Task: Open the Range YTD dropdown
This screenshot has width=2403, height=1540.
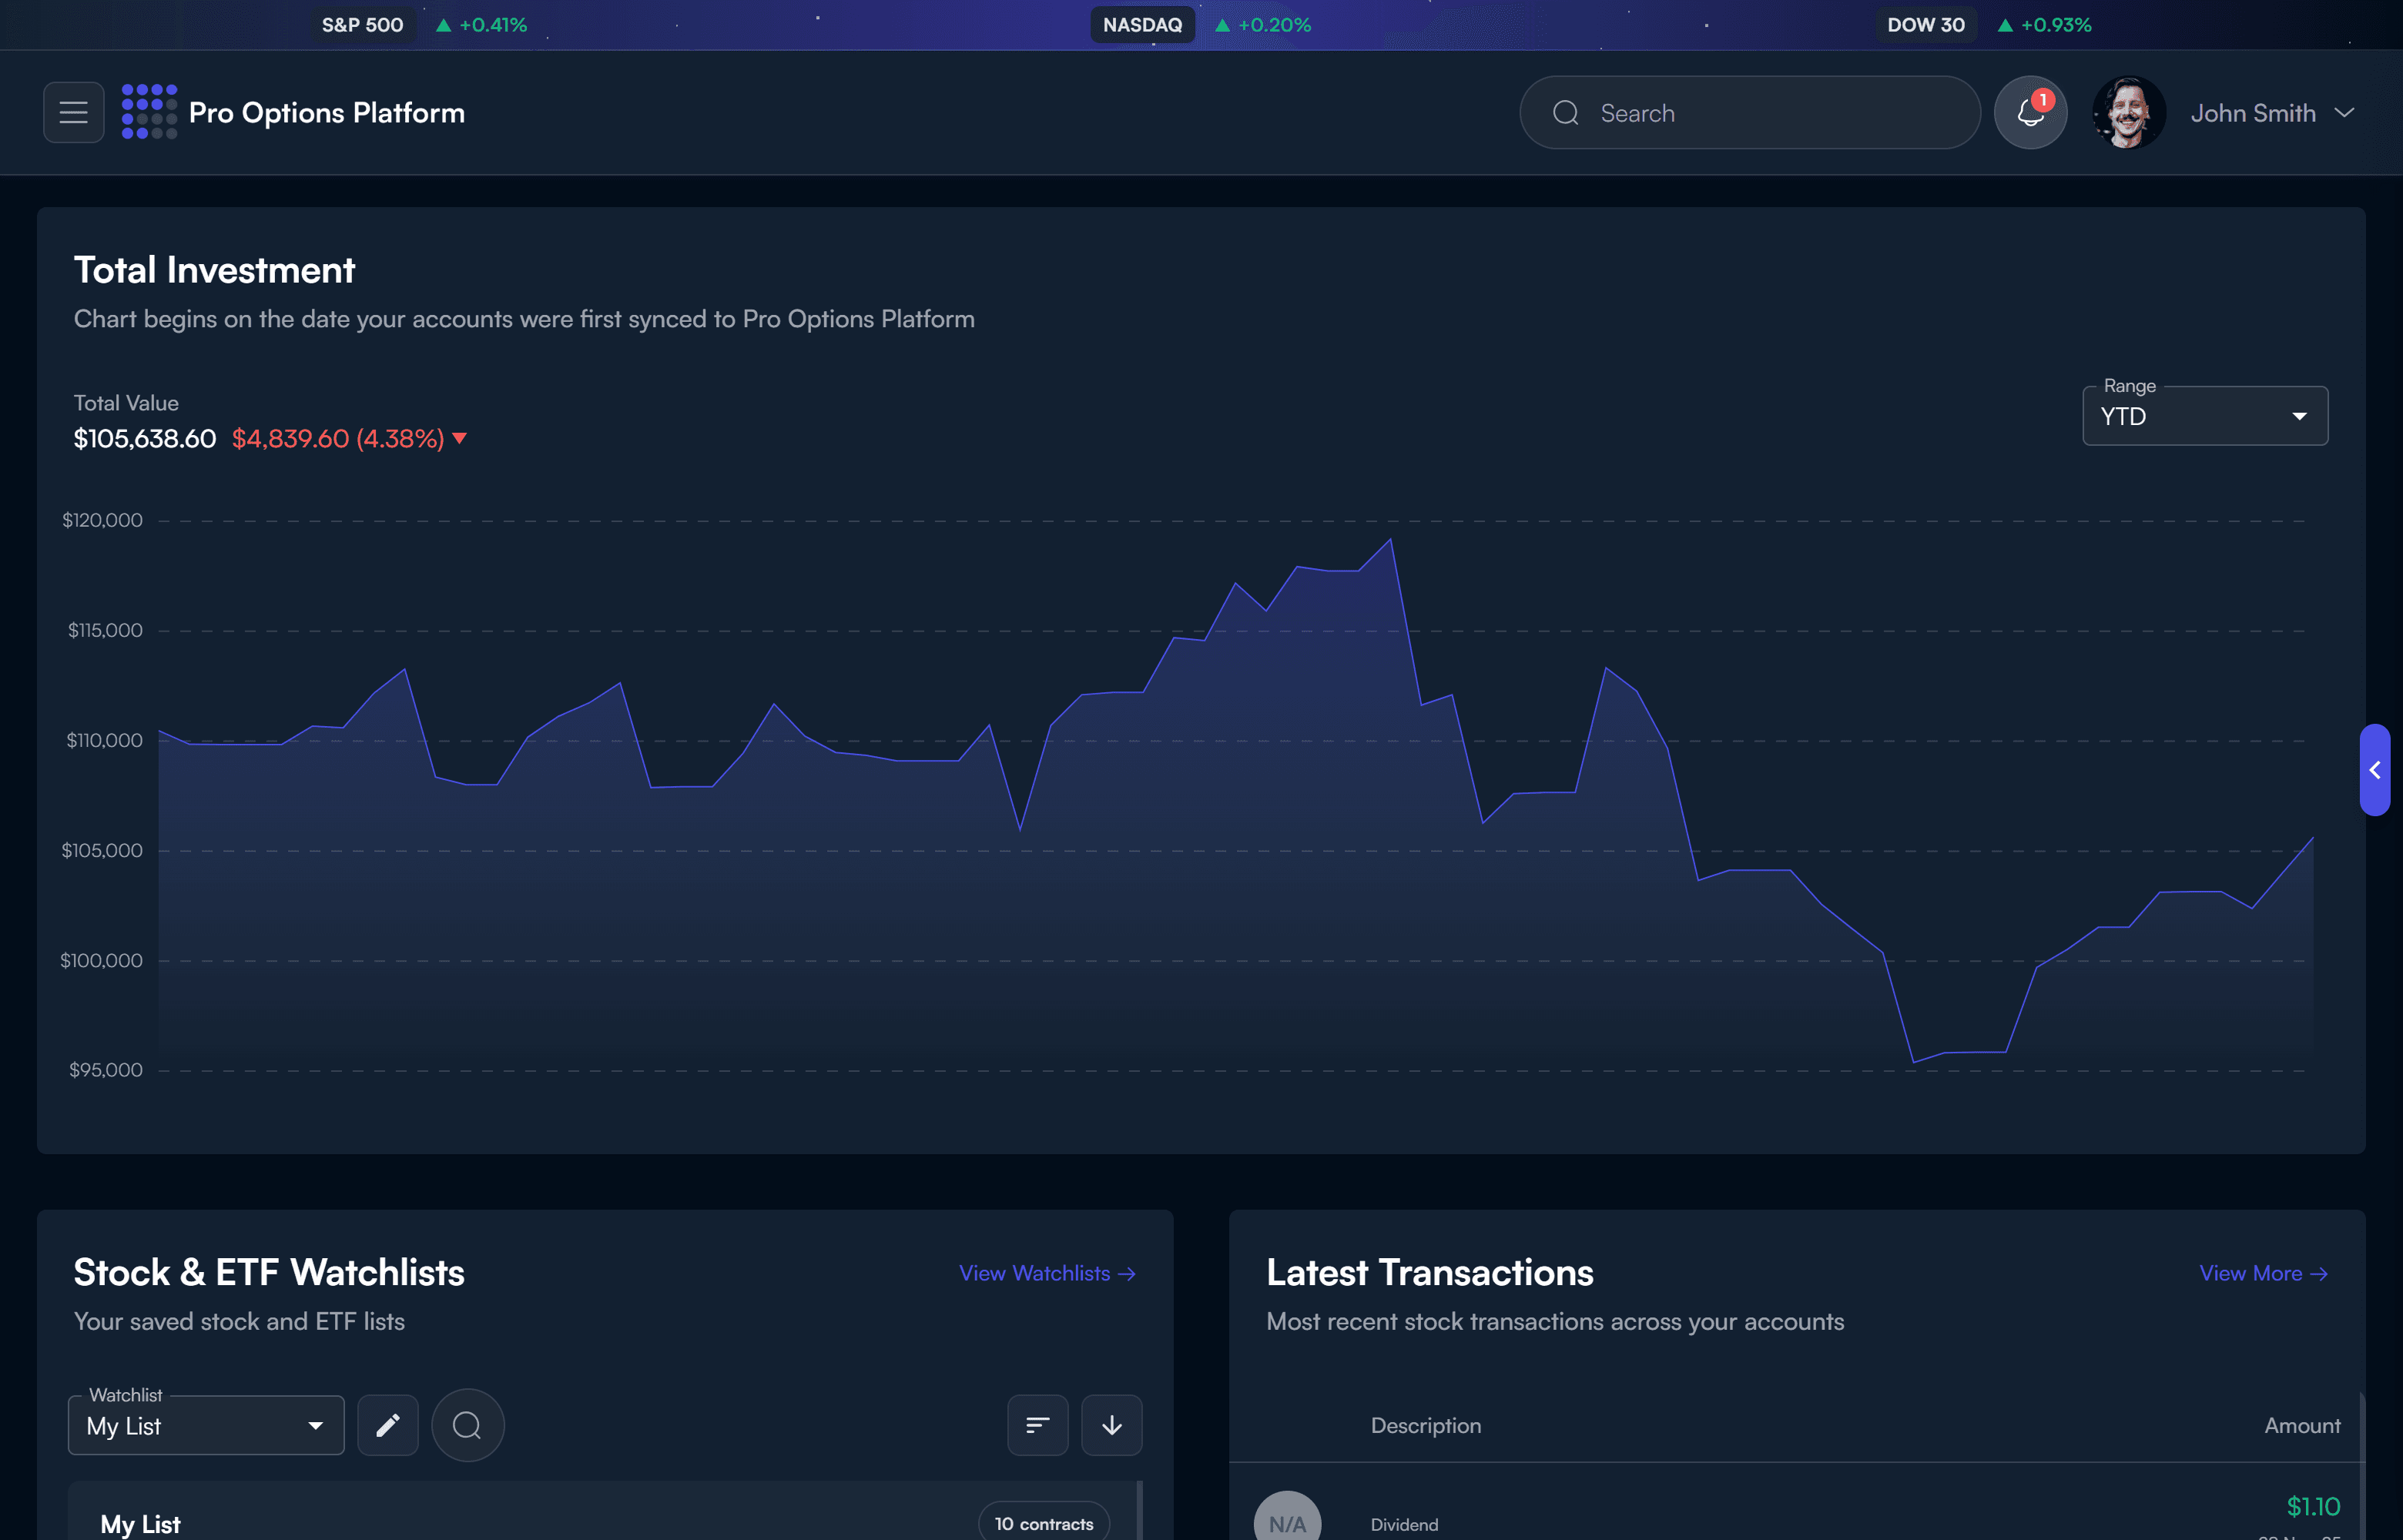Action: 2204,416
